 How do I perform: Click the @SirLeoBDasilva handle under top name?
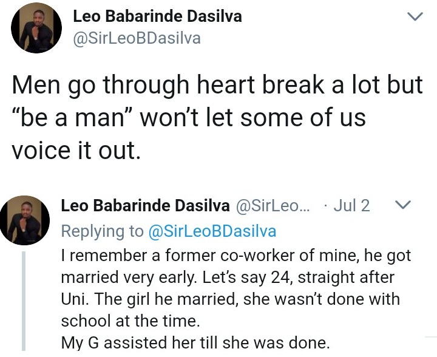[x=137, y=39]
